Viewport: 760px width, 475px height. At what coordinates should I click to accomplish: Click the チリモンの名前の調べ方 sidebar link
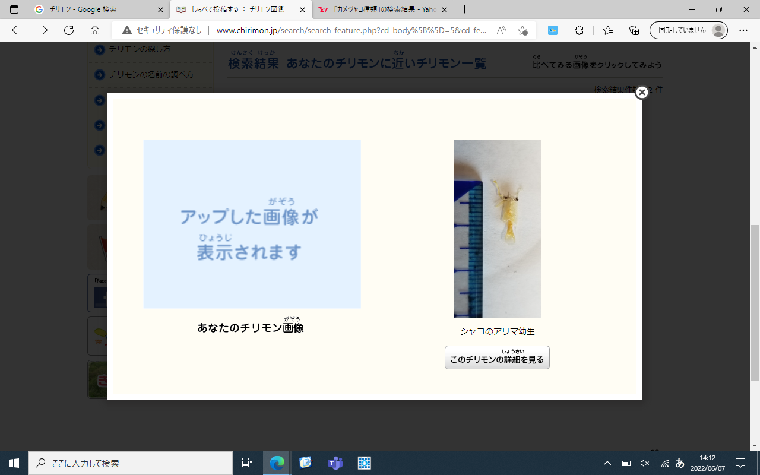click(151, 74)
